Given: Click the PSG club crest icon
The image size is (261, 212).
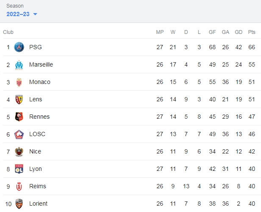Looking at the screenshot, I should [19, 47].
